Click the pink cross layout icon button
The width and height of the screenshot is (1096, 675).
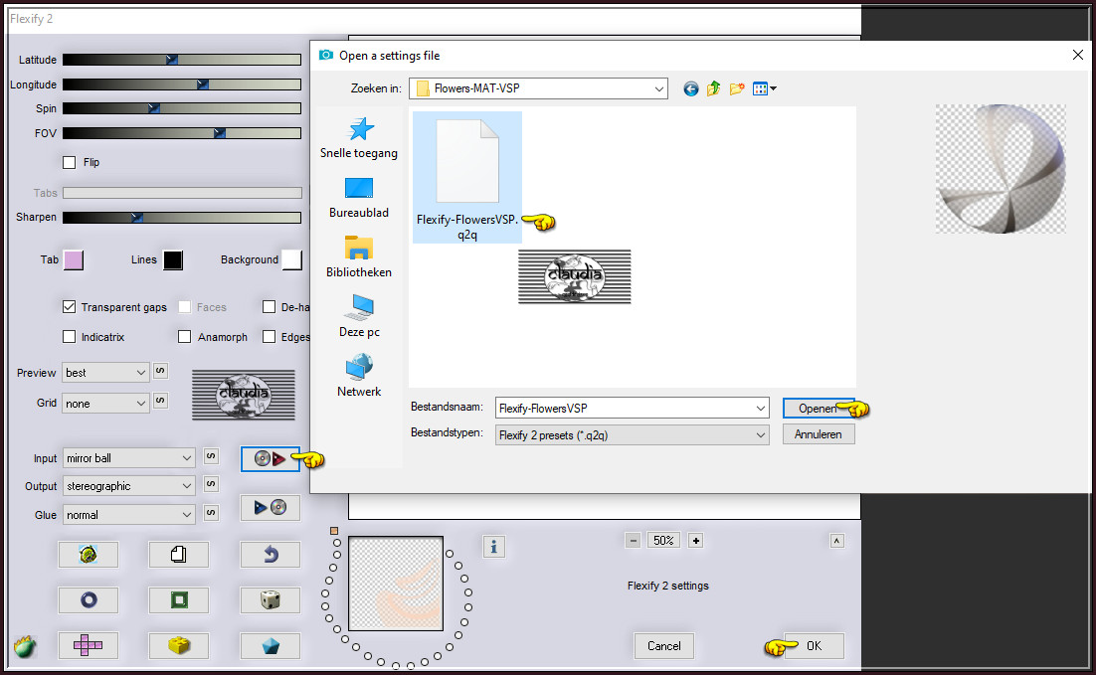89,645
